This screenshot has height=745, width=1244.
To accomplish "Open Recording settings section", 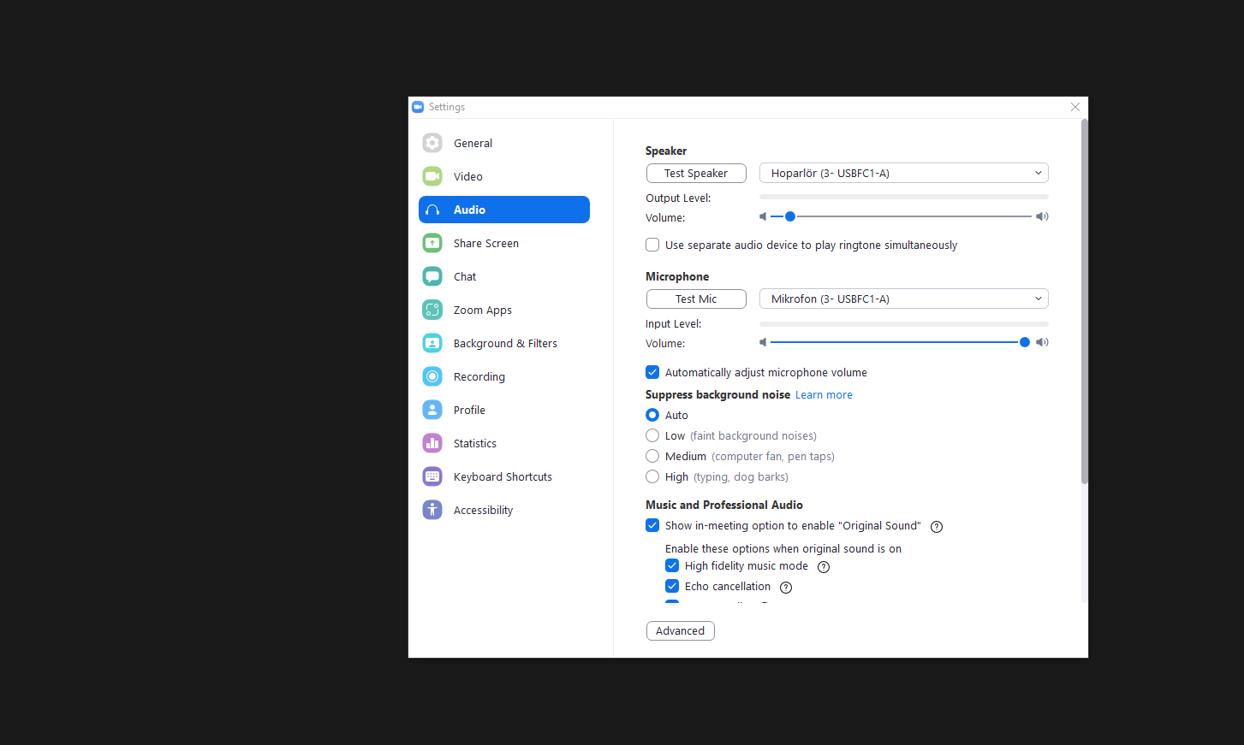I will tap(504, 376).
